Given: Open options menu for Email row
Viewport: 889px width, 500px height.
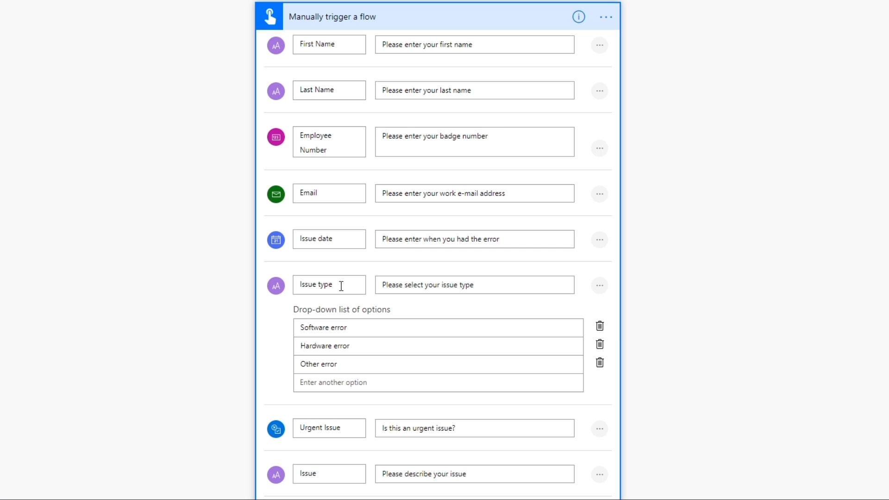Looking at the screenshot, I should 600,194.
